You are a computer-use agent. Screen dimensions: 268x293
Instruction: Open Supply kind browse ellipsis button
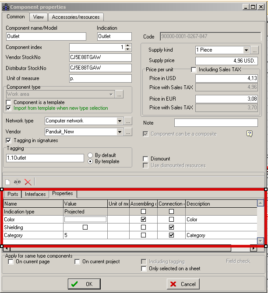point(255,50)
